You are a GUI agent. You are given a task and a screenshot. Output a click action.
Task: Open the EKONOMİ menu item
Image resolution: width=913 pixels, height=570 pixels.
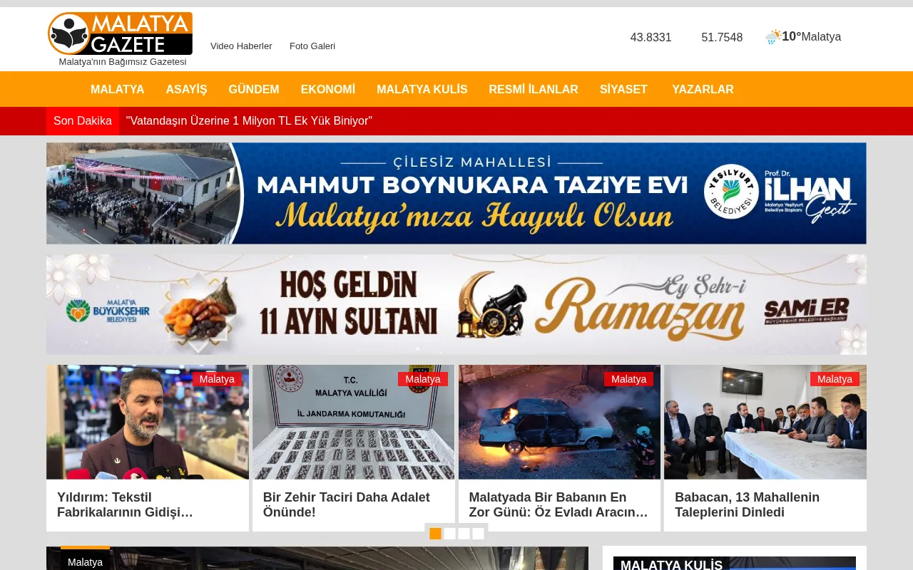(x=328, y=89)
